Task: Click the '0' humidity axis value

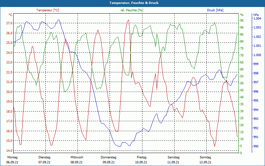Action: tap(241, 153)
